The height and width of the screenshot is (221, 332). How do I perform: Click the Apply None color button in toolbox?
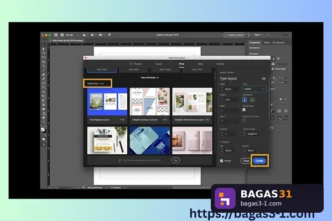click(44, 139)
